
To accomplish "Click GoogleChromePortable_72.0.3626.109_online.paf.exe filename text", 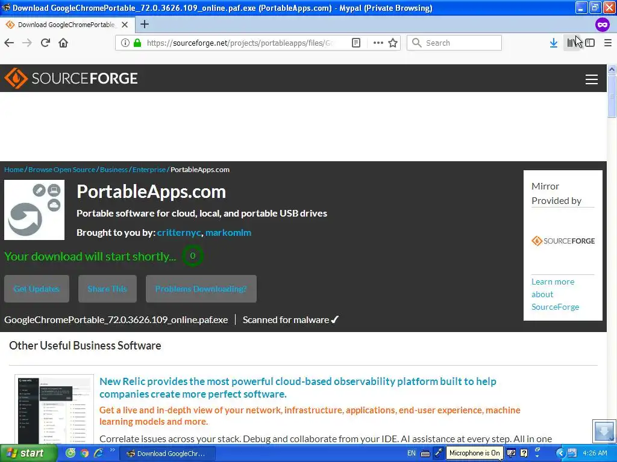I will pos(116,320).
